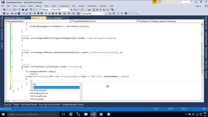Click the volume icon in system tray
Image resolution: width=208 pixels, height=117 pixels.
tap(193, 114)
